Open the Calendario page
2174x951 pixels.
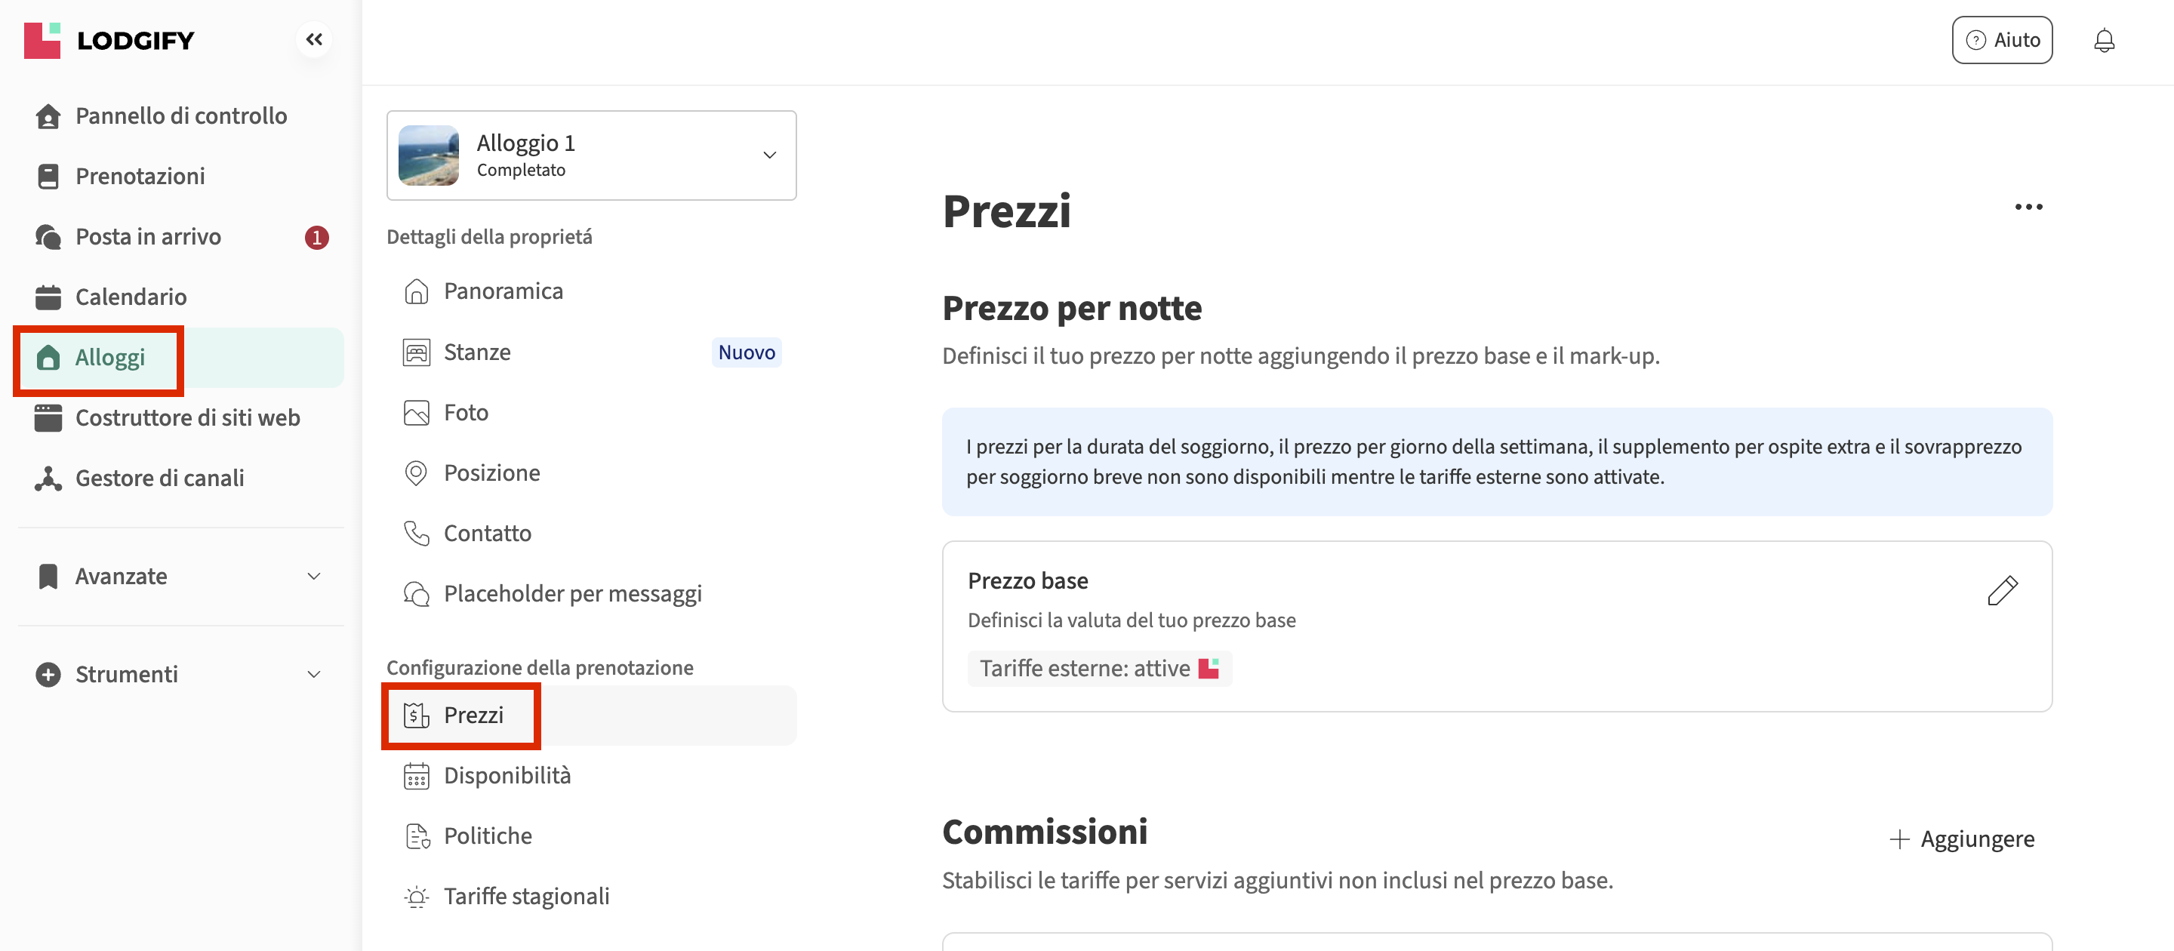click(x=131, y=297)
